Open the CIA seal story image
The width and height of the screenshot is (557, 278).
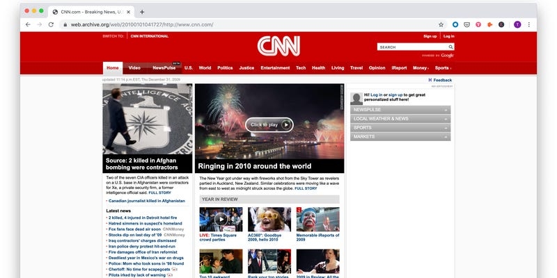148,119
